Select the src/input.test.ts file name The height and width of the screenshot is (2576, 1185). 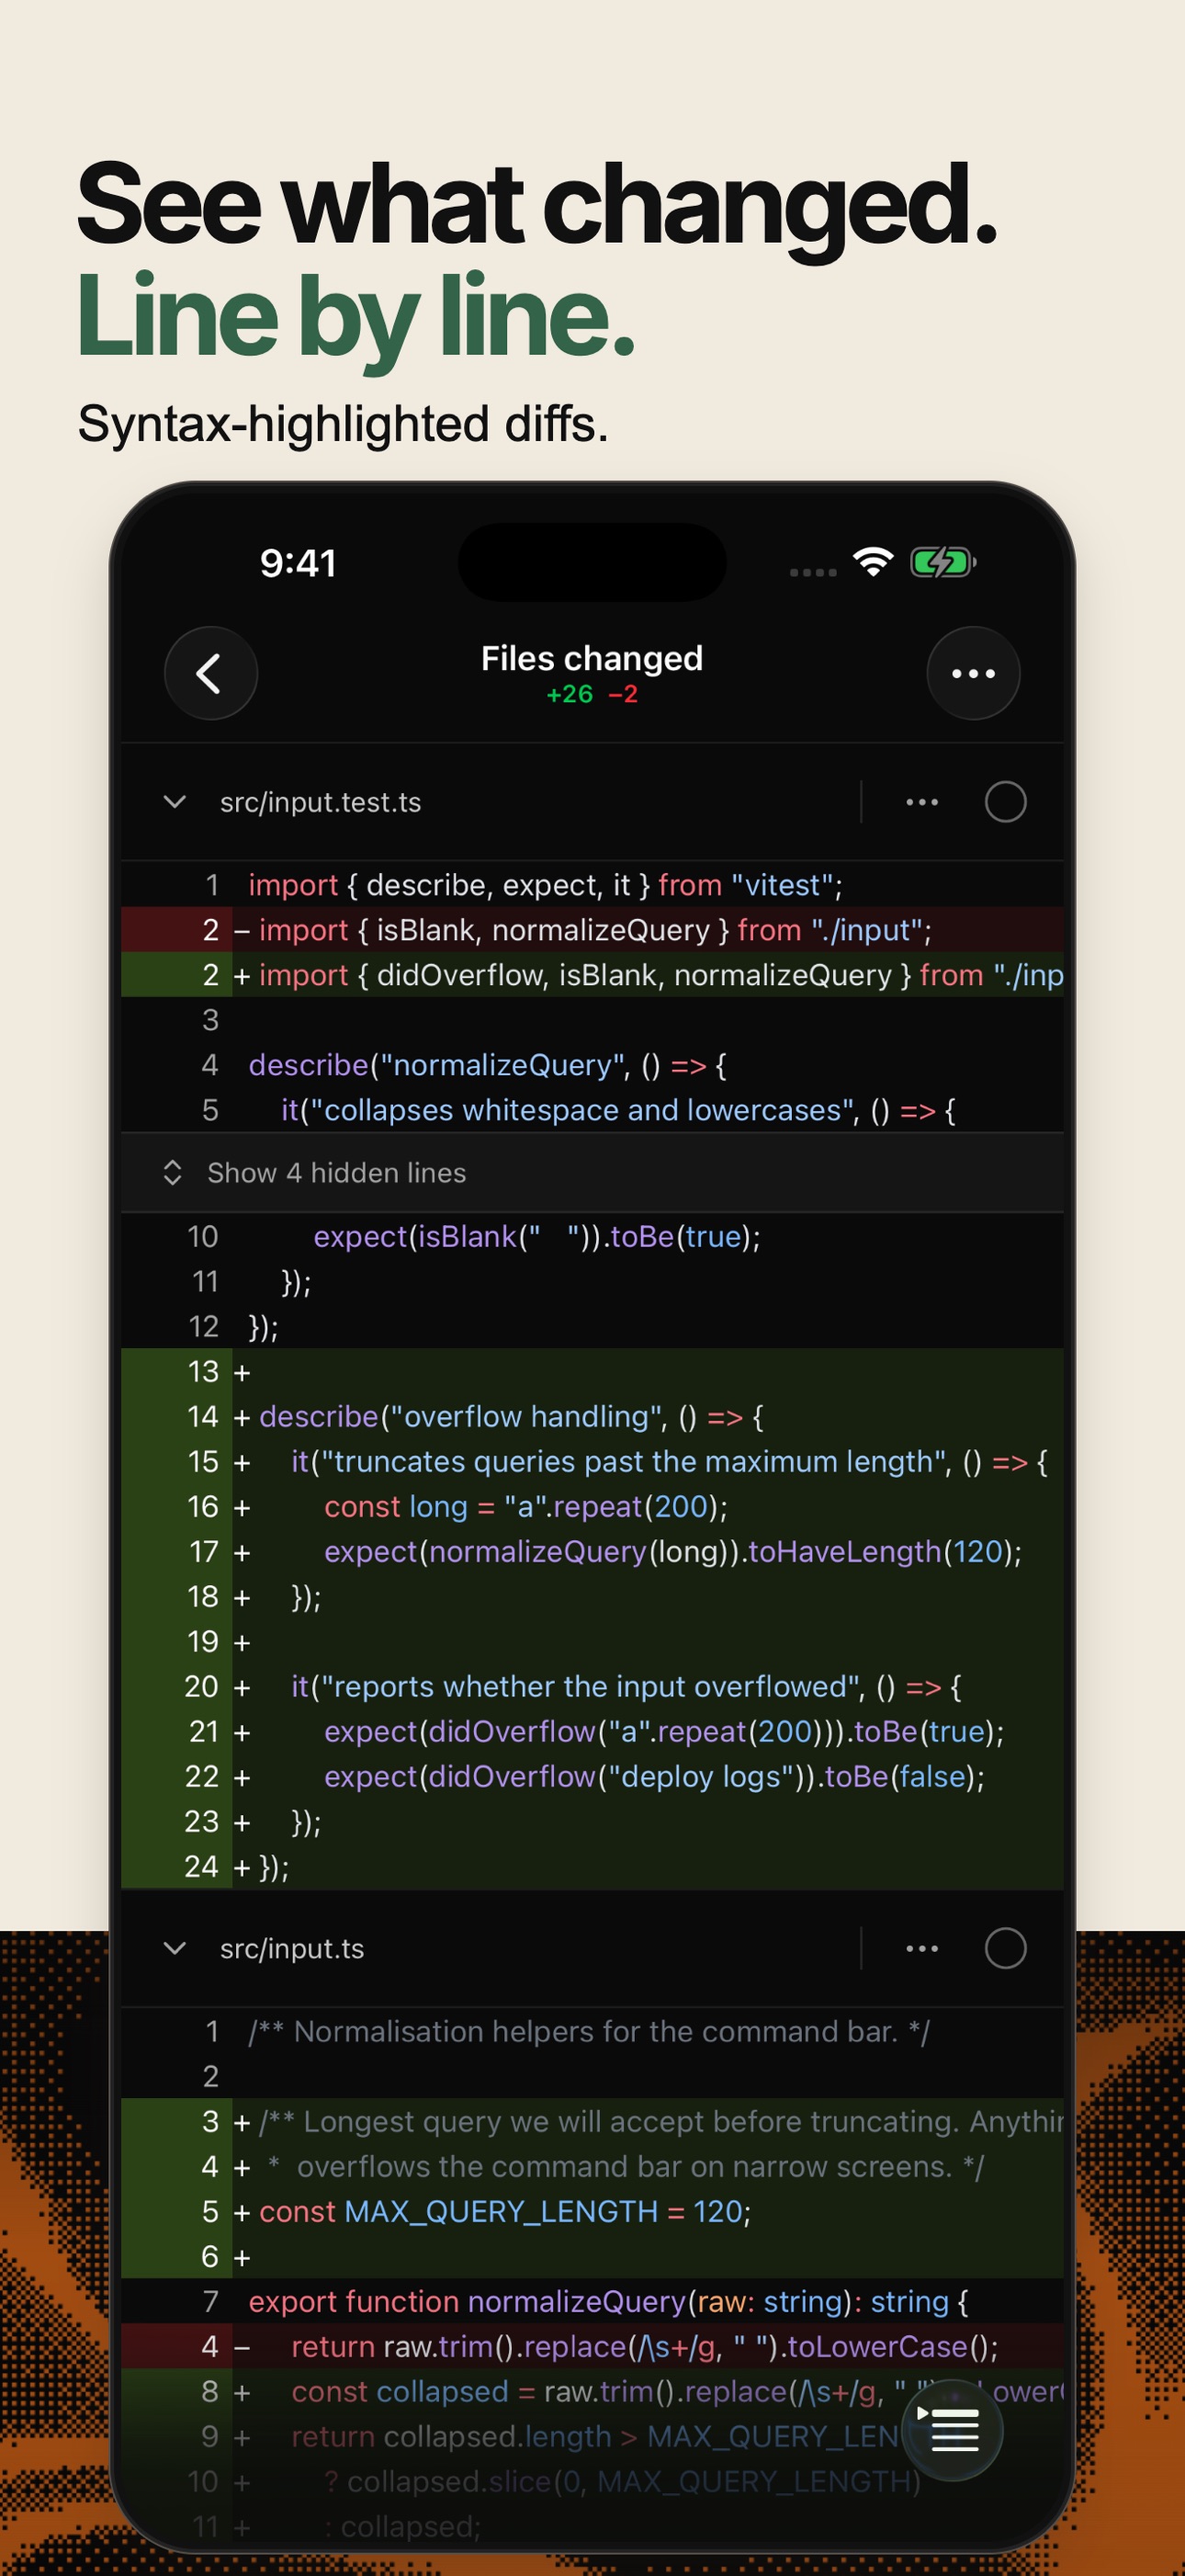pos(321,802)
